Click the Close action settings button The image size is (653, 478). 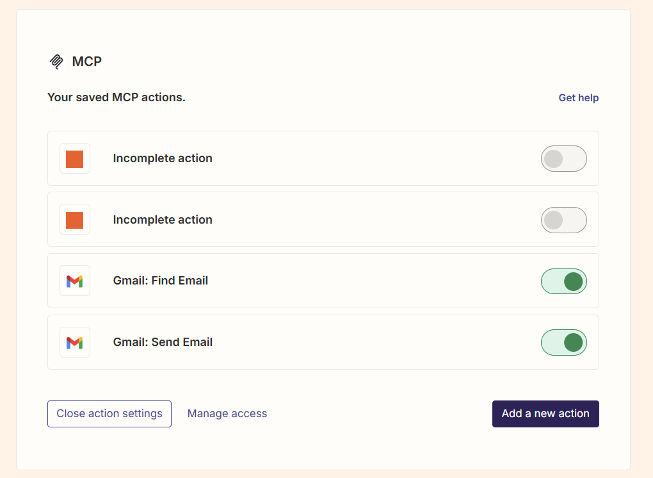point(109,414)
